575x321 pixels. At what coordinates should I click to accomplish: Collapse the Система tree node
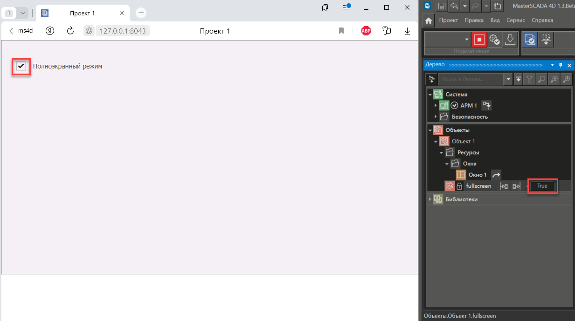(430, 95)
